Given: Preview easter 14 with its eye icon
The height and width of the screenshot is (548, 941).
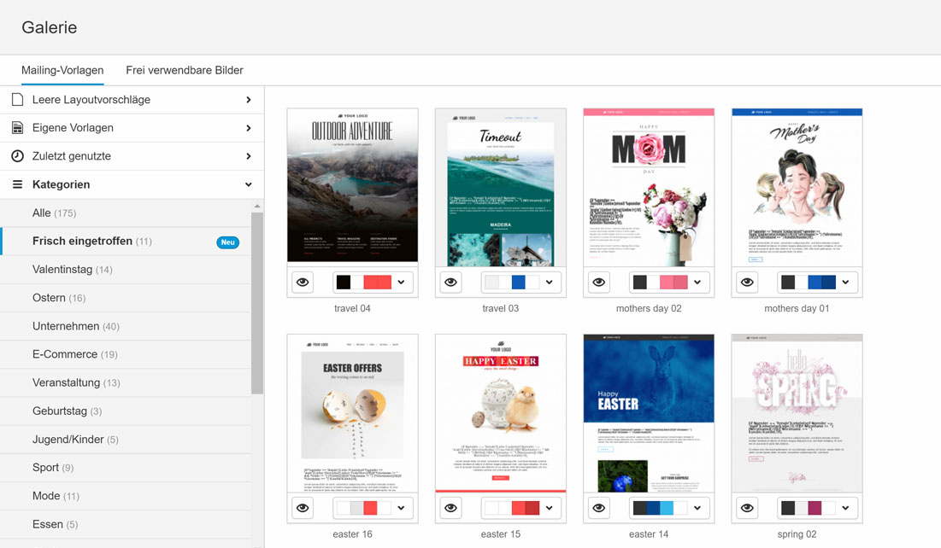Looking at the screenshot, I should tap(599, 508).
